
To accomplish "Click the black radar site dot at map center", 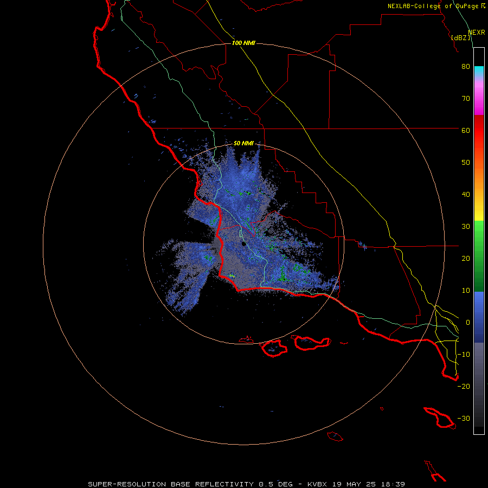I will pos(244,244).
